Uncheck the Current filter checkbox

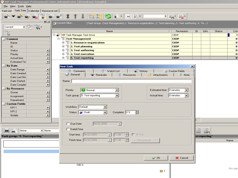tap(55, 23)
